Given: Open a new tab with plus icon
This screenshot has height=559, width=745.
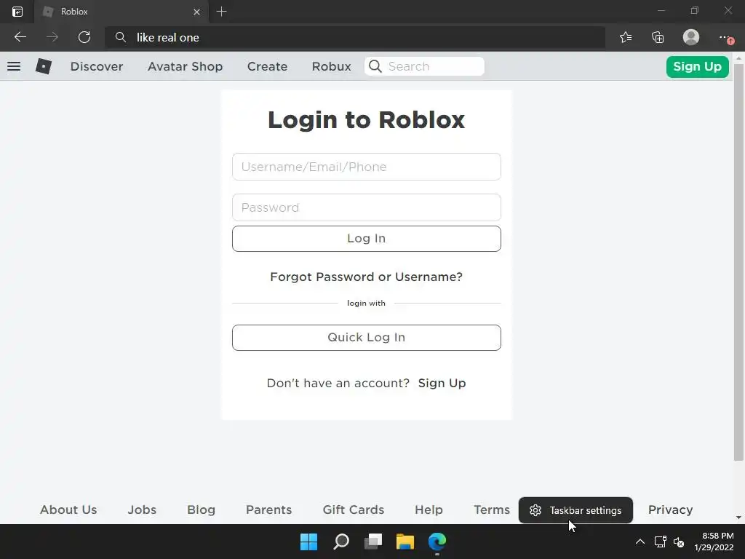Looking at the screenshot, I should click(x=221, y=12).
